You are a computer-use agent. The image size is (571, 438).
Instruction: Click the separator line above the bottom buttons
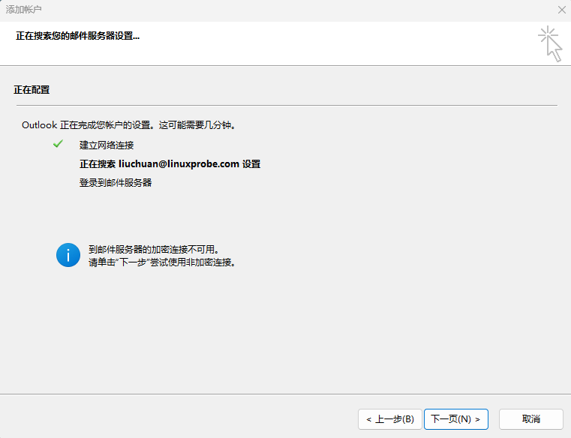coord(285,393)
